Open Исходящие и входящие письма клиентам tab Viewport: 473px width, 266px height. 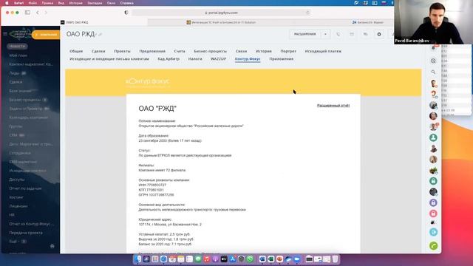pyautogui.click(x=109, y=59)
